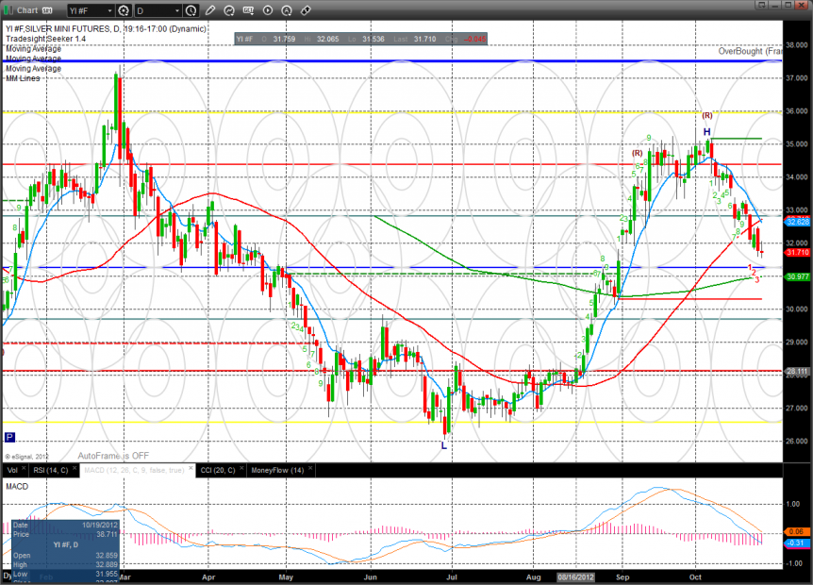813x585 pixels.
Task: Open the alerts A-circle icon
Action: [287, 10]
